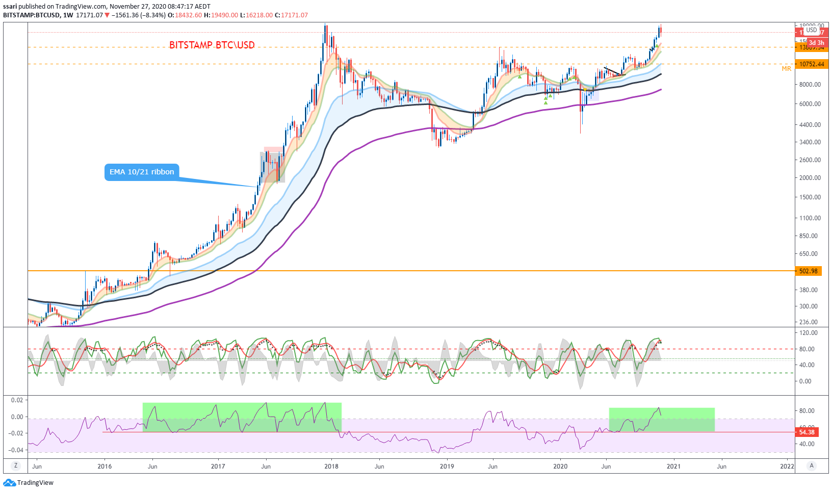
Task: Click the 2017 year label on time axis
Action: click(218, 466)
